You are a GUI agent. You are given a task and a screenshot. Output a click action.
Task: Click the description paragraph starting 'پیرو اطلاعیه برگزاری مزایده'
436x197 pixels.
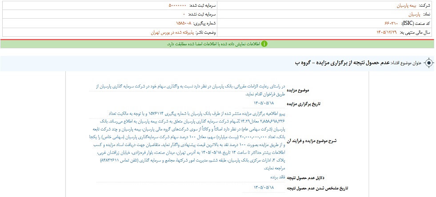click(x=188, y=141)
